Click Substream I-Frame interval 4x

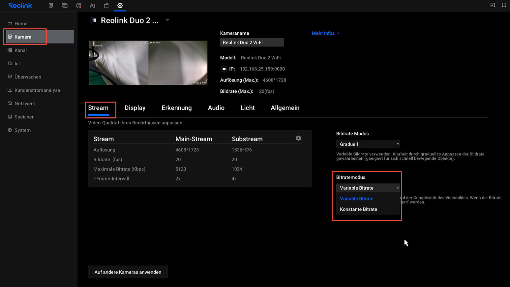click(234, 178)
